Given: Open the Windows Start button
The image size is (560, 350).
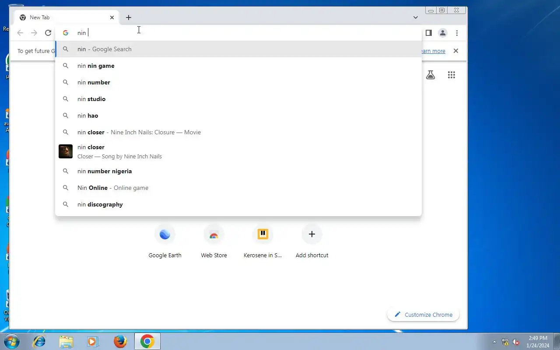Looking at the screenshot, I should pyautogui.click(x=11, y=341).
